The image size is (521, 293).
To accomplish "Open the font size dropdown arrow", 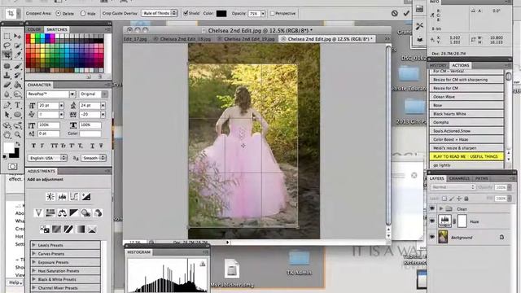I will point(62,106).
